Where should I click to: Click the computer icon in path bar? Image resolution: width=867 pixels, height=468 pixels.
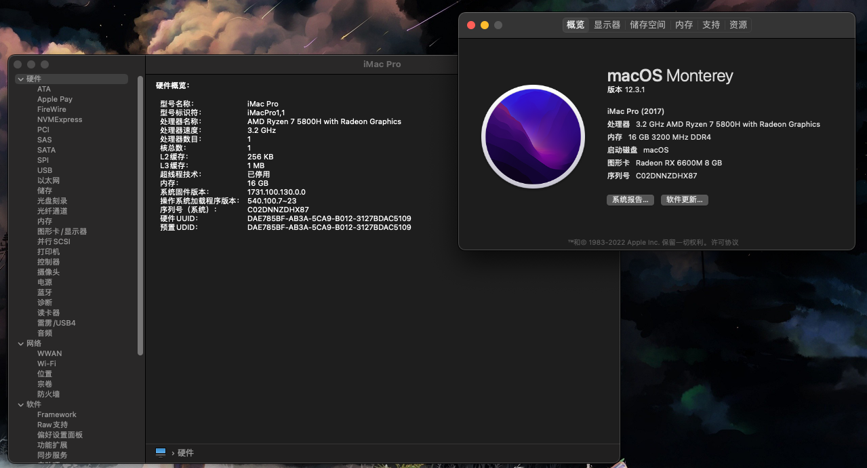click(161, 452)
